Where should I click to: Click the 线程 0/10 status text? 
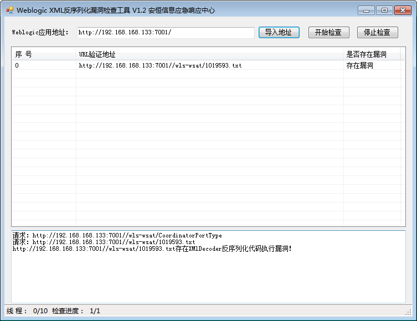click(27, 311)
